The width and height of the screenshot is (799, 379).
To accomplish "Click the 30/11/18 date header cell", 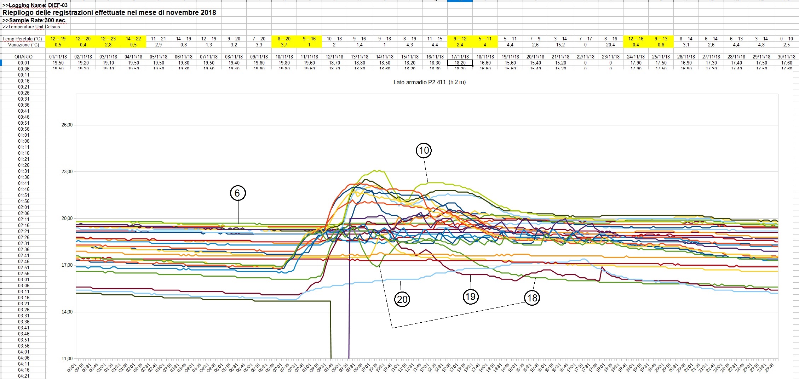I will pos(786,57).
